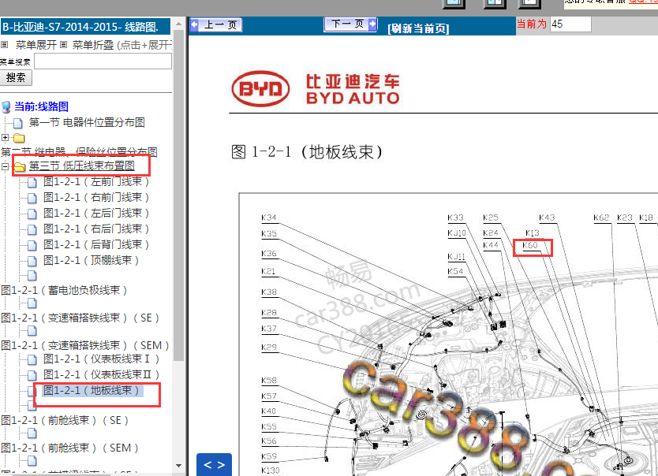This screenshot has height=476, width=658.
Task: Open 图1-2-1（变速箱搭铁线束）（SEM）page
Action: tap(85, 345)
